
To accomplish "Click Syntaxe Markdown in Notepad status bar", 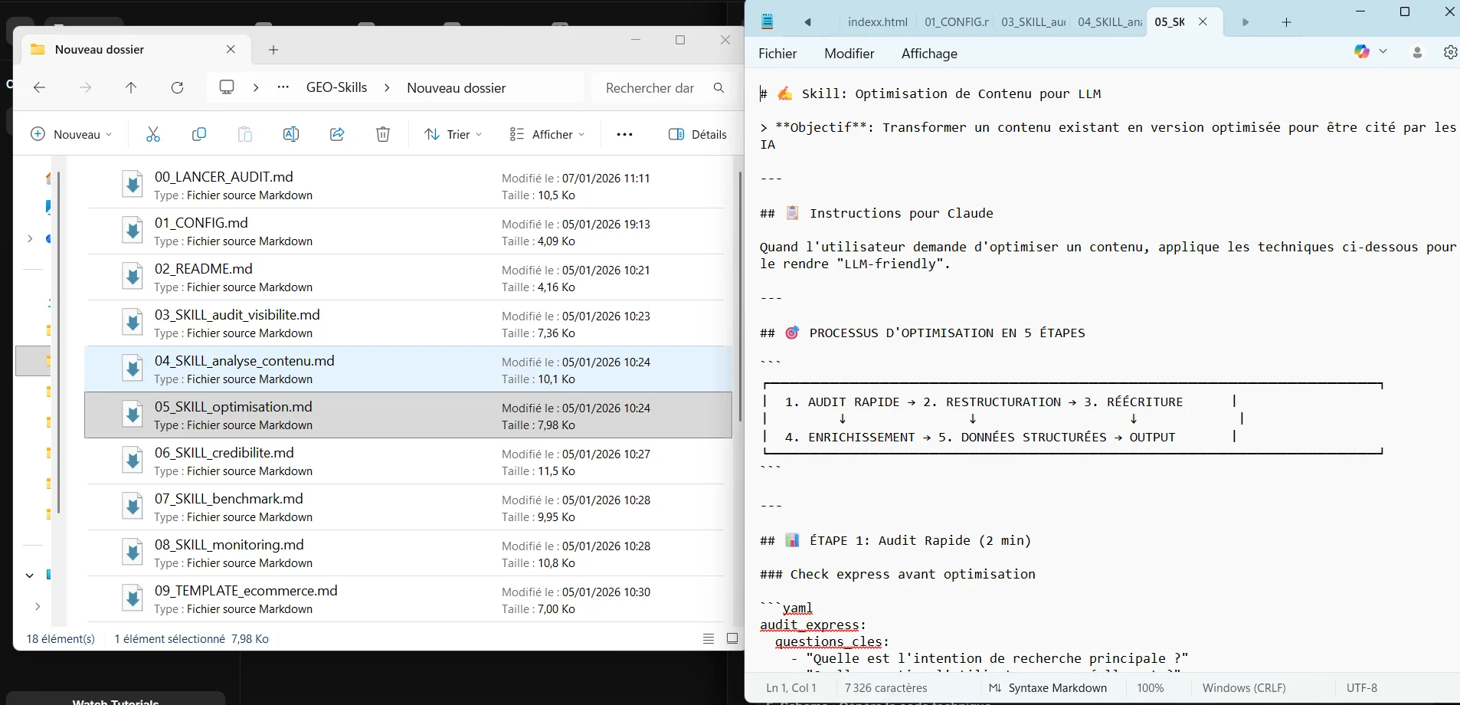I will [1049, 687].
